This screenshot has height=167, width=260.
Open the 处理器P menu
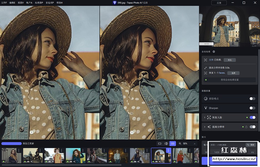point(39,3)
